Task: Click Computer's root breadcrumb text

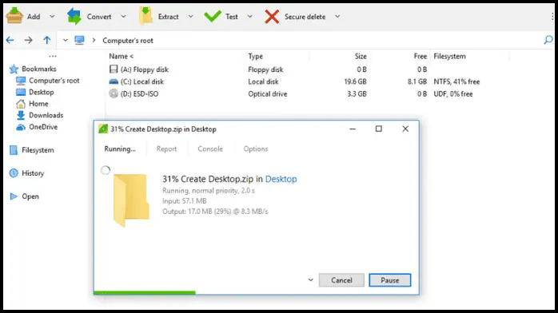Action: point(128,41)
